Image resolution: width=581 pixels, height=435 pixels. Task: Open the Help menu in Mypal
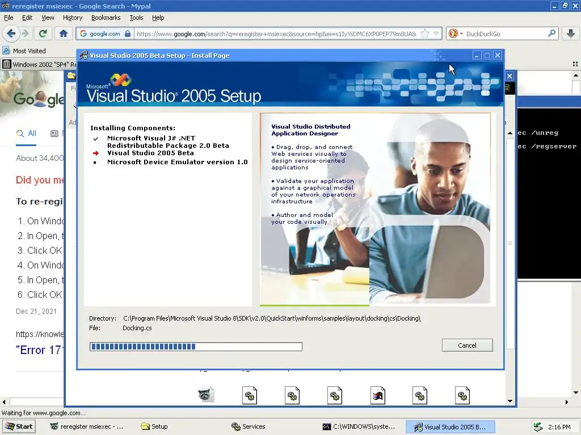(x=158, y=18)
